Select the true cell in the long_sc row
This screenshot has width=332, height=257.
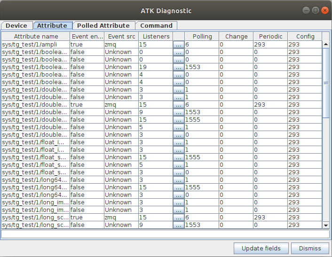point(87,218)
